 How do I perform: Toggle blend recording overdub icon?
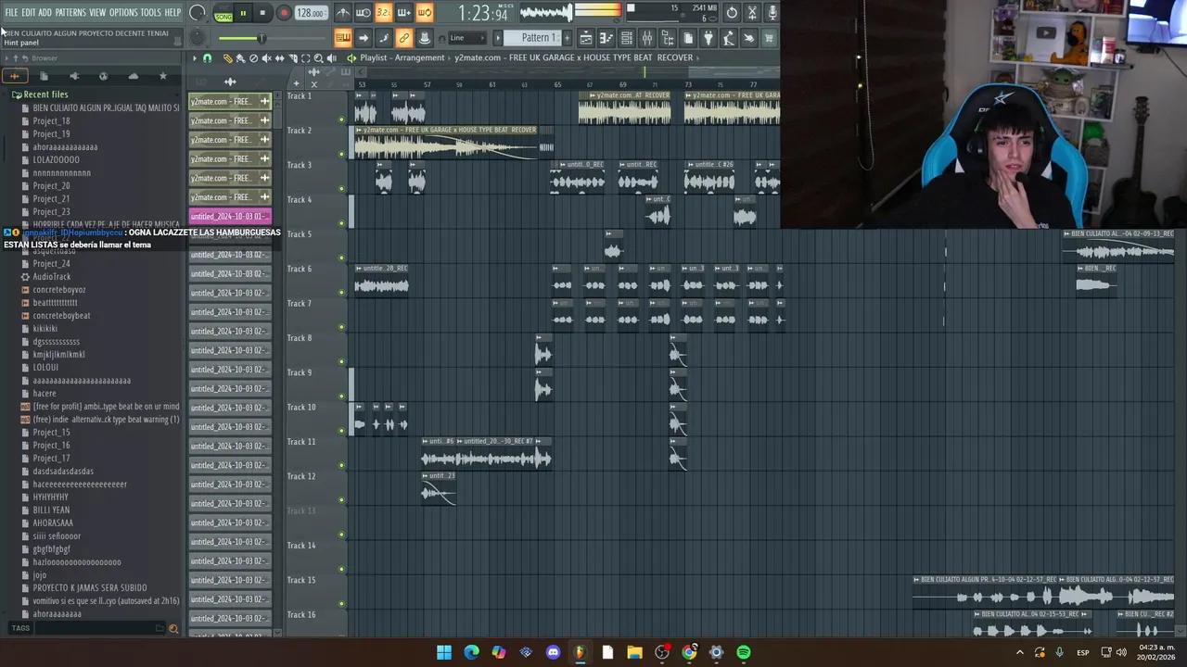pos(404,13)
